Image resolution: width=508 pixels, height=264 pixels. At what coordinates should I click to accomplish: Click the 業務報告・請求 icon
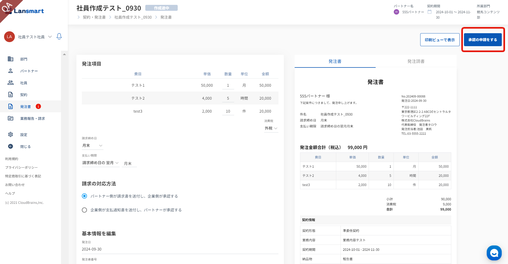pos(11,118)
